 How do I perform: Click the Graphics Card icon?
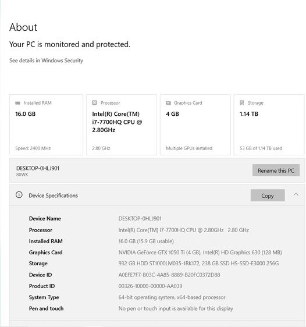pos(168,103)
